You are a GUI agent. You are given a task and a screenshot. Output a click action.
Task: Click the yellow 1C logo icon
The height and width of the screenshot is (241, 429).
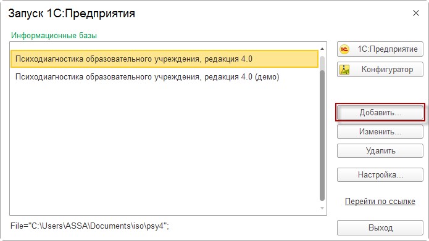(344, 49)
